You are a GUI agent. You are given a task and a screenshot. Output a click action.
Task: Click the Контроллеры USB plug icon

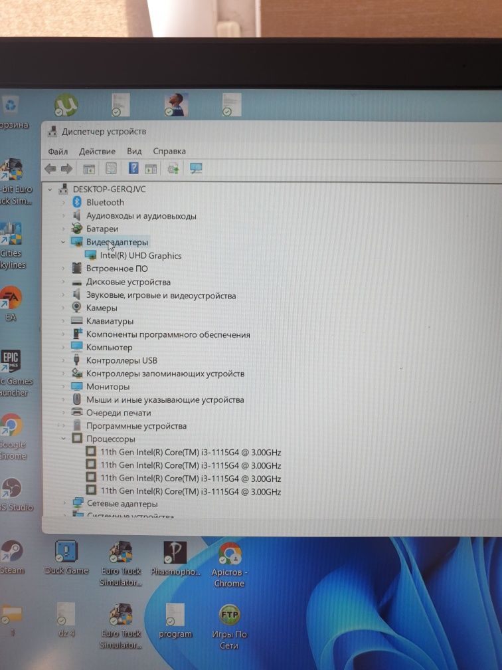(x=77, y=360)
